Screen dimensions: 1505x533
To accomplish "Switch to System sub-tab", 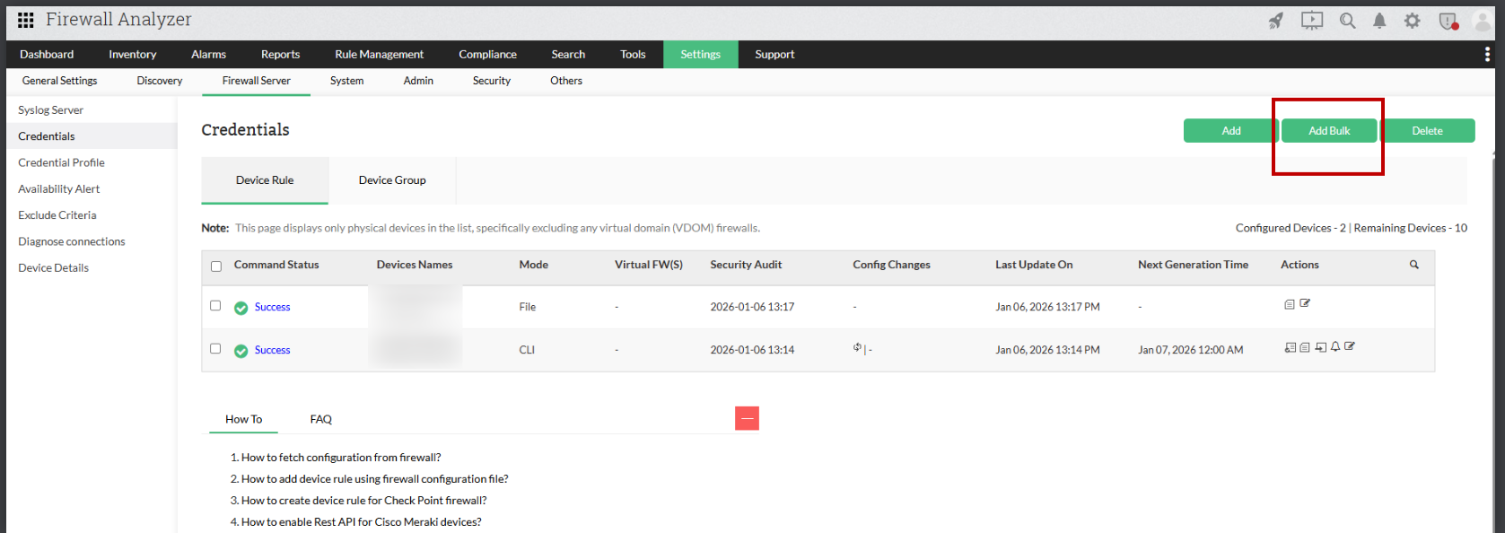I will [346, 81].
